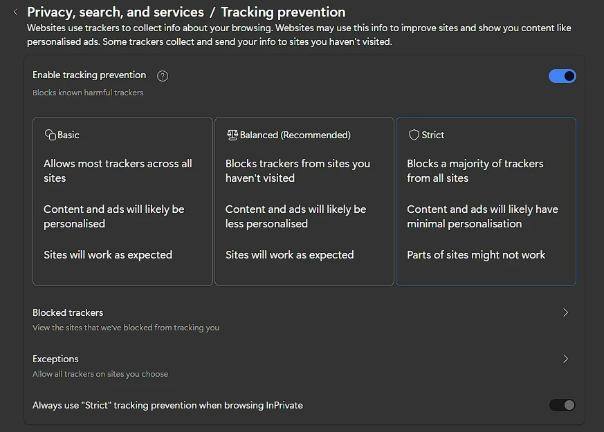The width and height of the screenshot is (604, 432).
Task: Navigate to Privacy, search, and services breadcrumb
Action: (116, 12)
